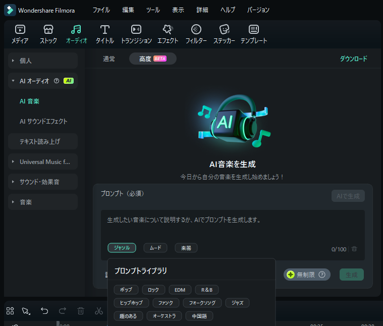Open the ステッカー (Stickers) icon
The width and height of the screenshot is (383, 326).
pos(225,30)
